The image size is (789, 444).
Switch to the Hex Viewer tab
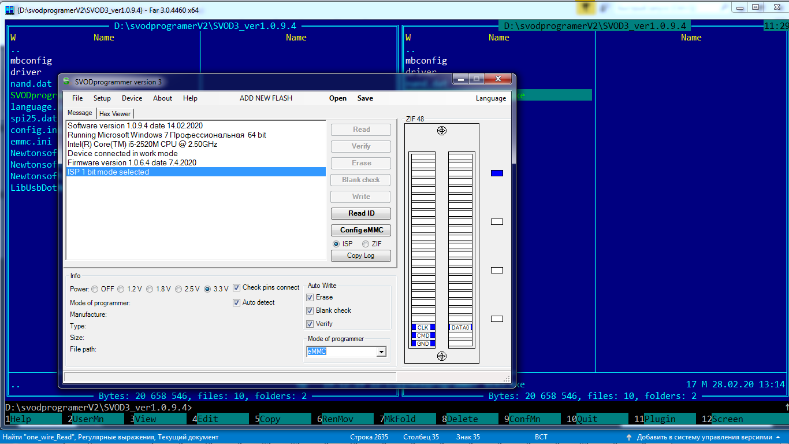115,114
